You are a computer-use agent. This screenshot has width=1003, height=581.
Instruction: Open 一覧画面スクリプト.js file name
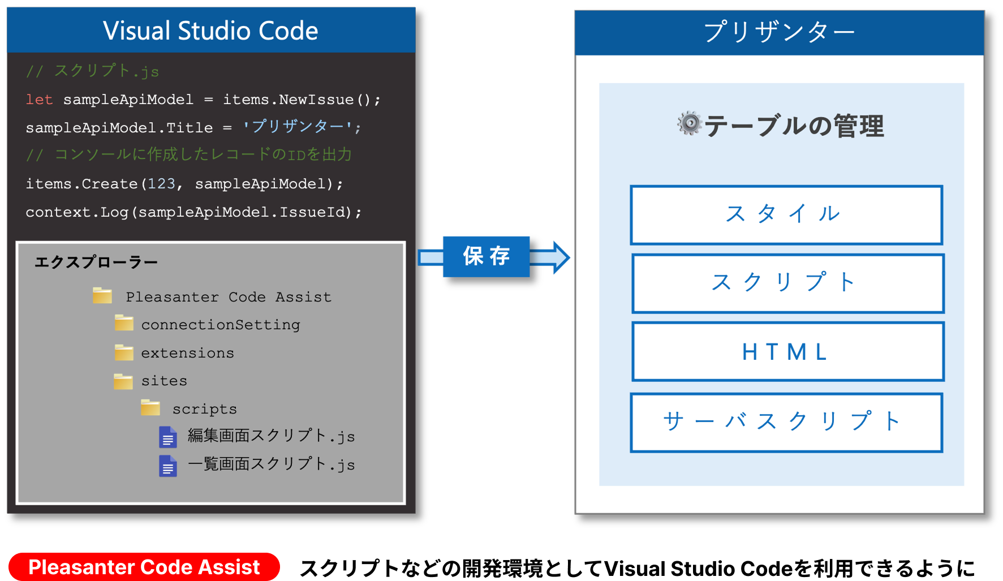tap(271, 464)
